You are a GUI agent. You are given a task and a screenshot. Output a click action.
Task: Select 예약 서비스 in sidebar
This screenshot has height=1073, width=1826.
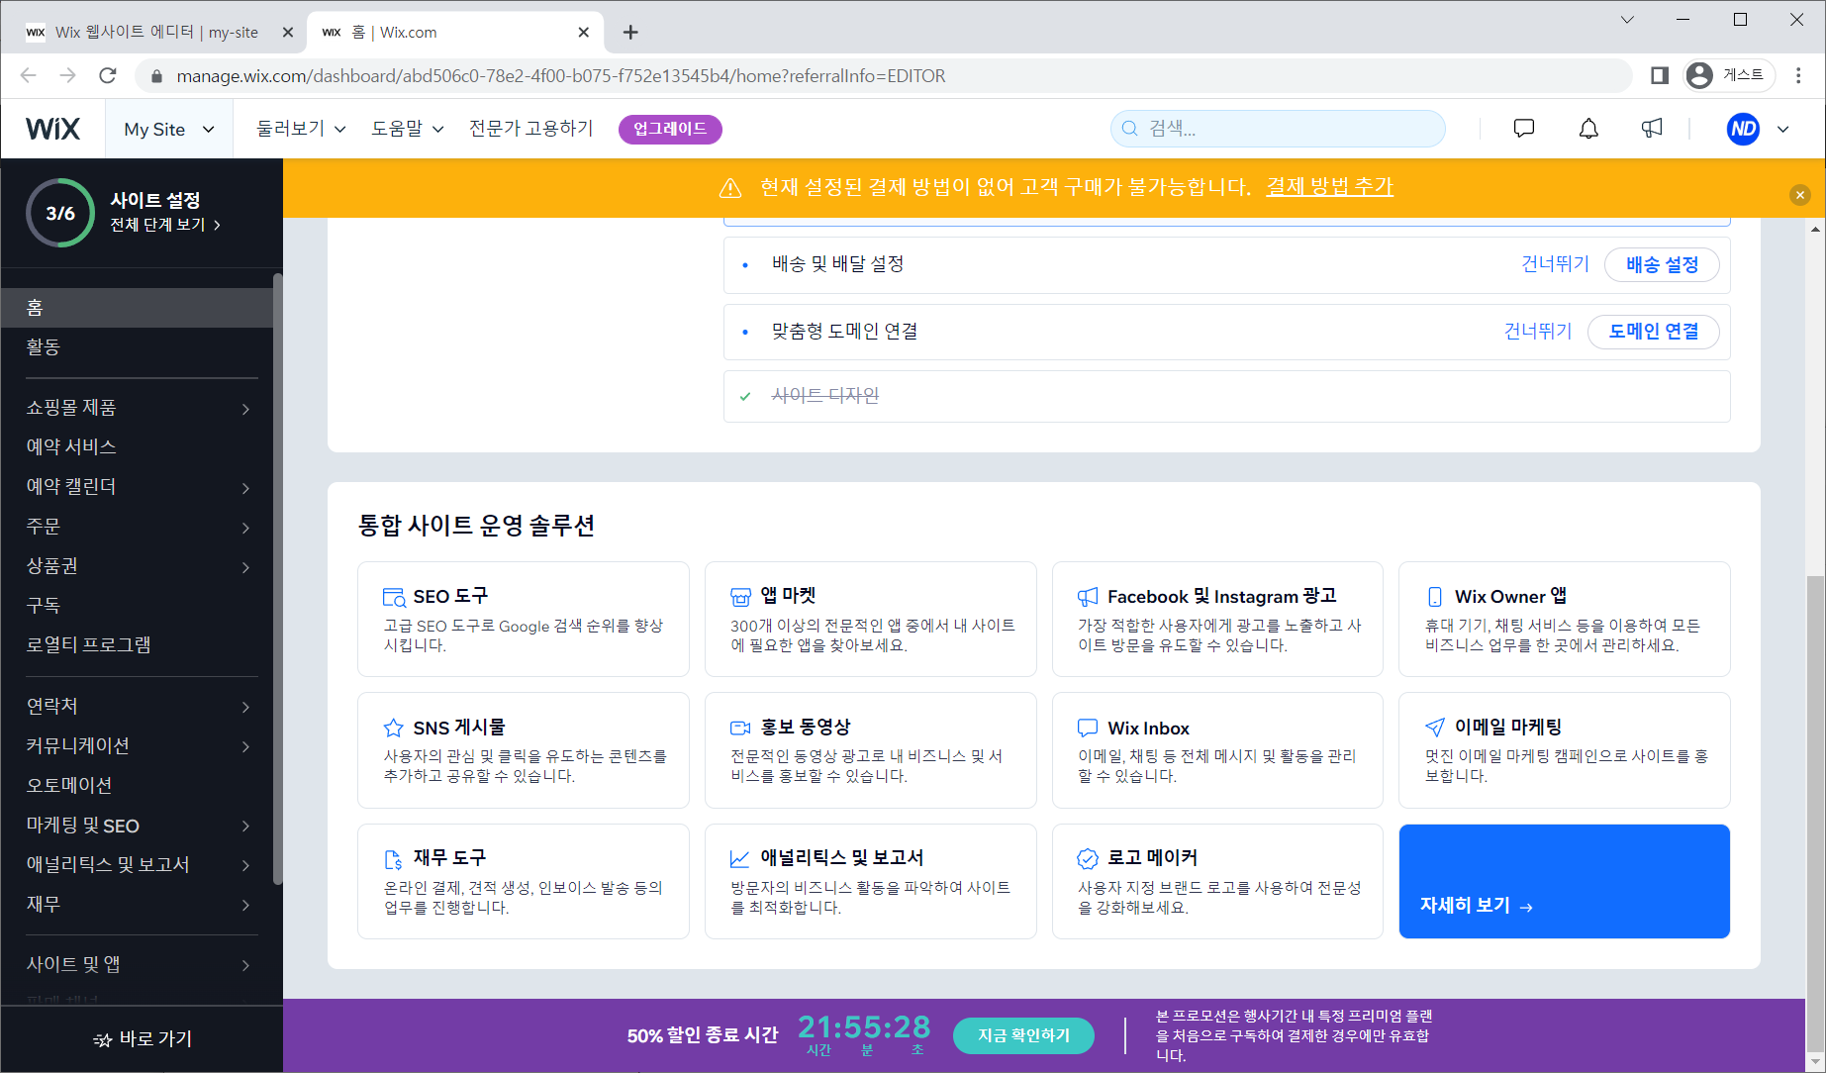click(139, 447)
